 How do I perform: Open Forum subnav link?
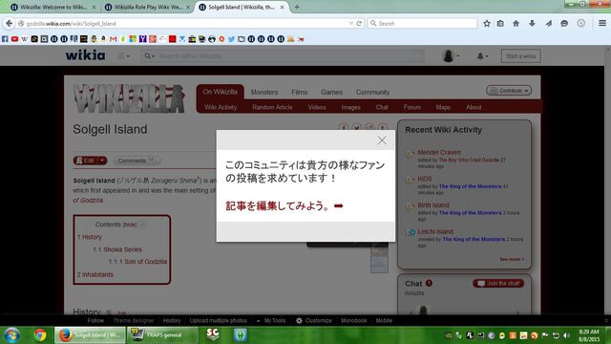coord(411,107)
